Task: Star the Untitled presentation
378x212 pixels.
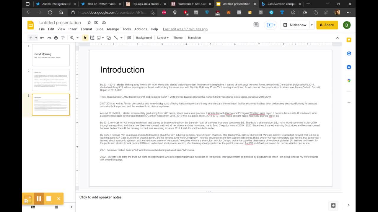Action: click(89, 23)
